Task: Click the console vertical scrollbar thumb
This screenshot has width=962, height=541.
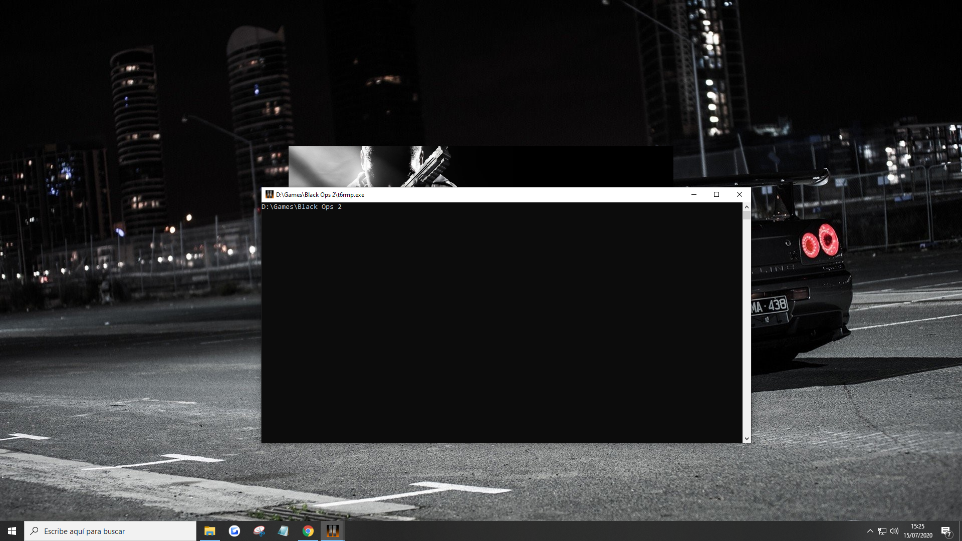Action: pos(747,215)
